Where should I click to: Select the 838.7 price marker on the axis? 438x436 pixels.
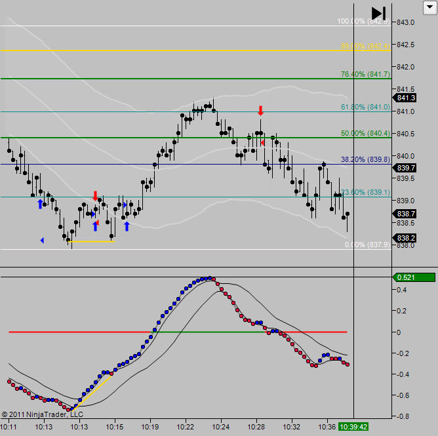[x=405, y=214]
